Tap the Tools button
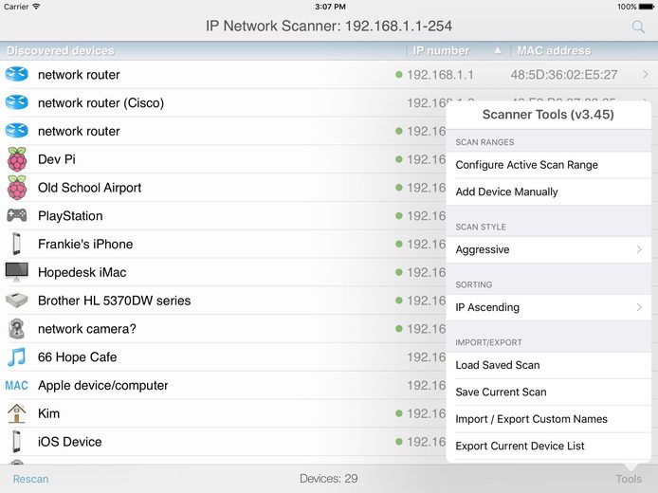Image resolution: width=658 pixels, height=493 pixels. [x=629, y=479]
